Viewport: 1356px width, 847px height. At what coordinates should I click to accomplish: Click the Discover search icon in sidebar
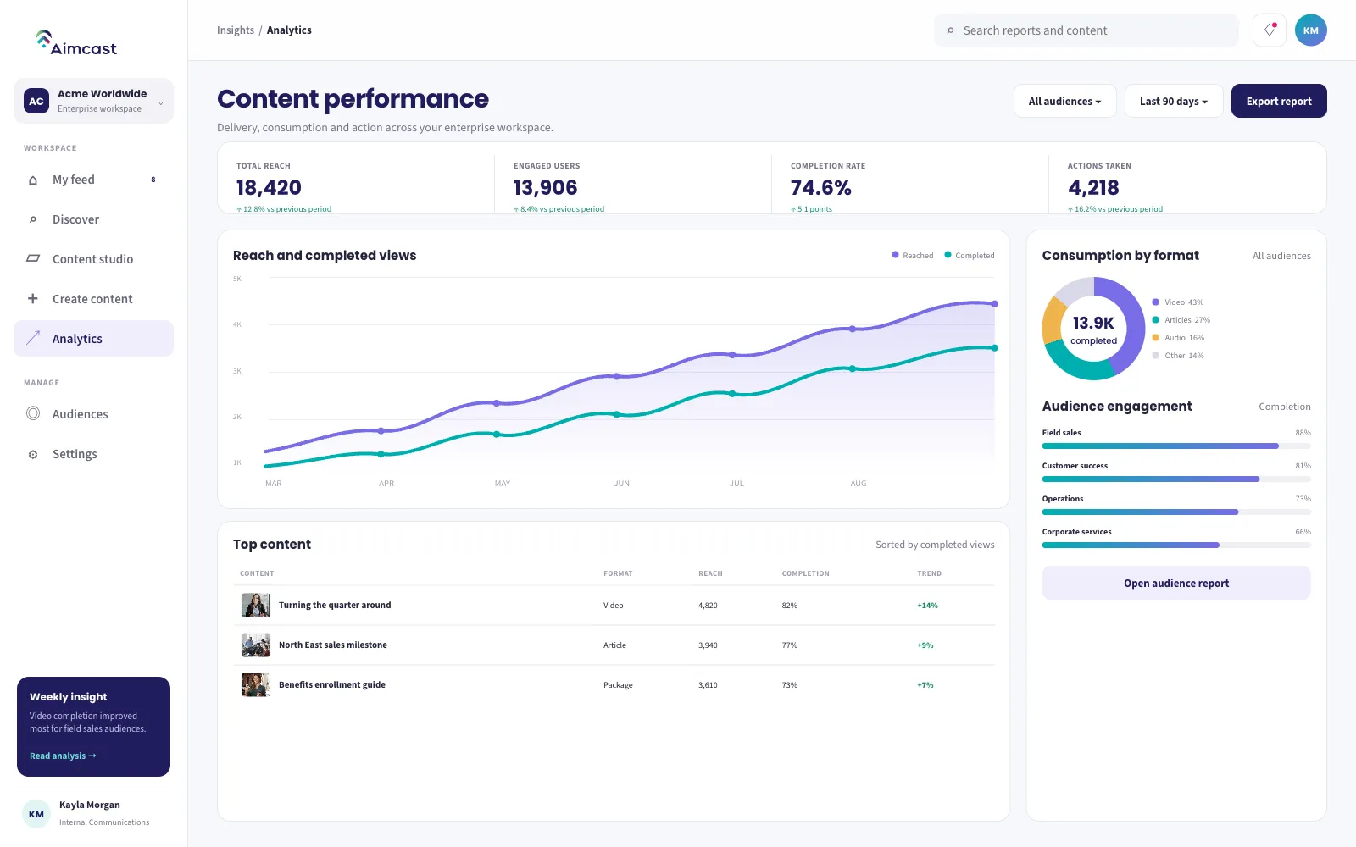(x=33, y=219)
